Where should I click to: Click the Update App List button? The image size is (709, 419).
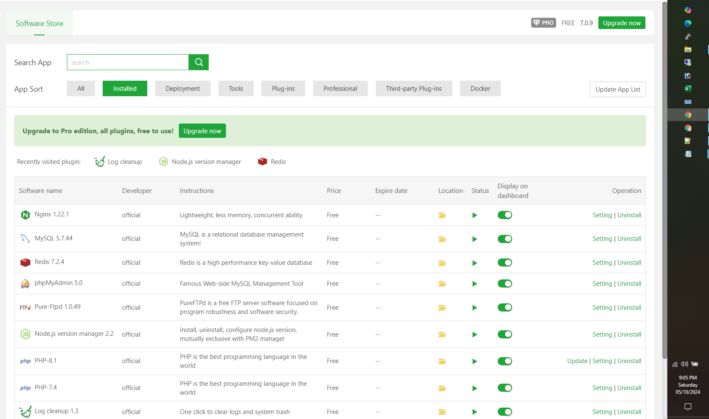(617, 89)
